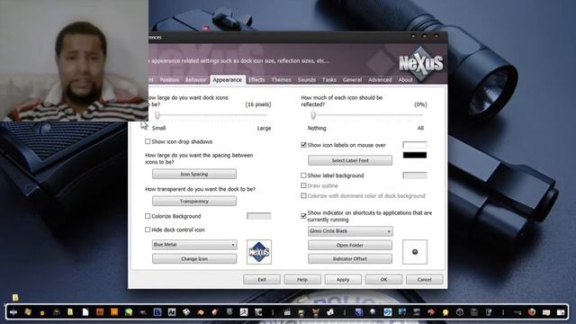Click the Cancel button
This screenshot has height=324, width=576.
click(424, 280)
